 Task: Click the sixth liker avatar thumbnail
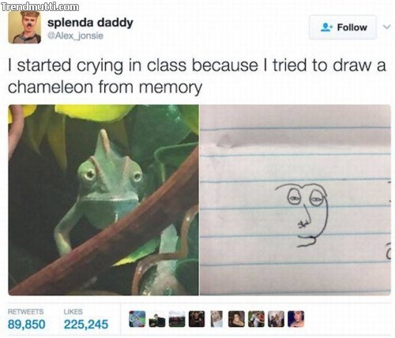236,319
